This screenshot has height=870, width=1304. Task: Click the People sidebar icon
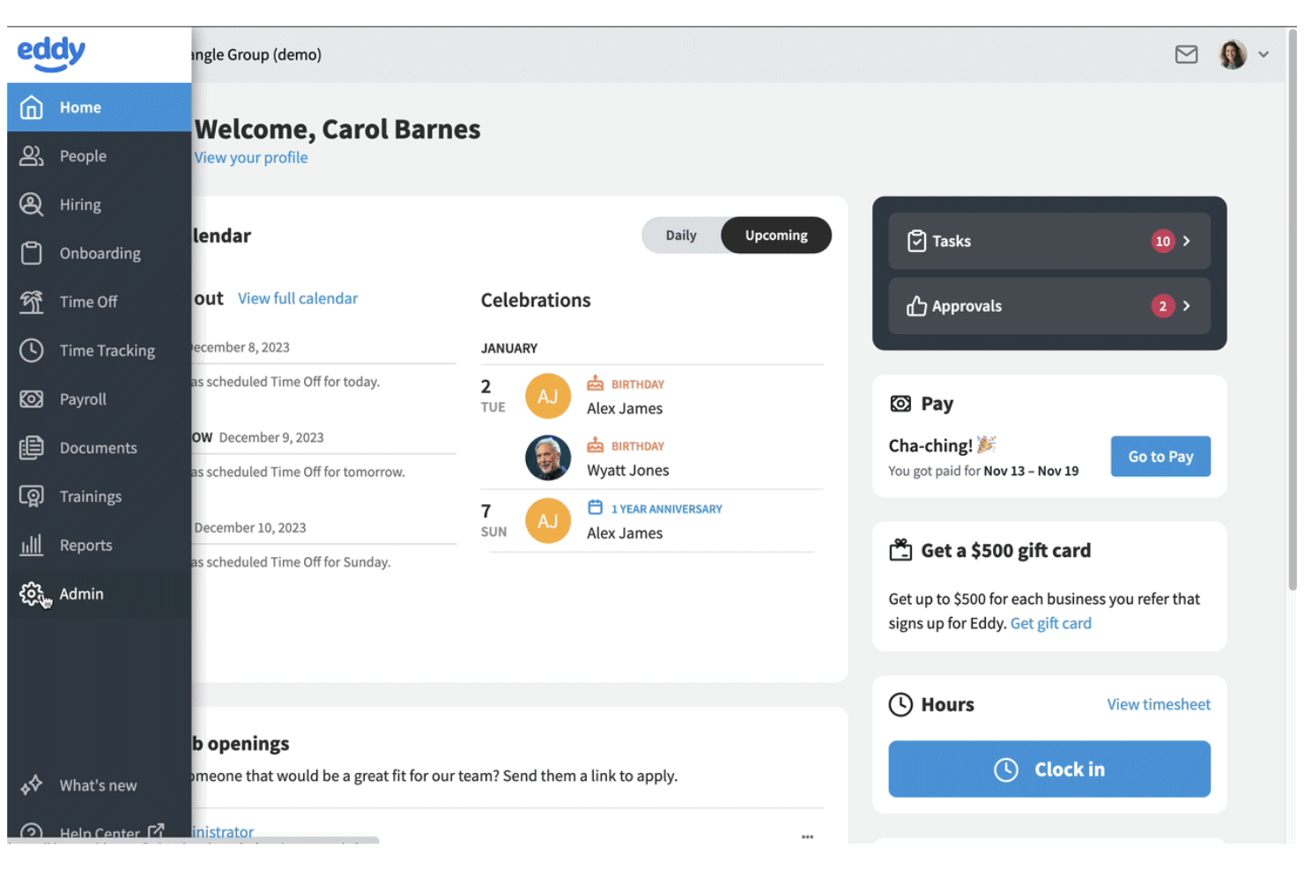coord(32,156)
